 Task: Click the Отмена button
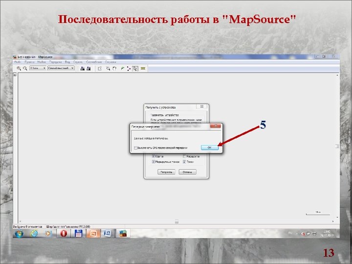187,172
